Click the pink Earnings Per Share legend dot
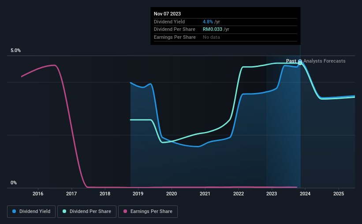Viewport: 362px width, 224px height. 125,211
